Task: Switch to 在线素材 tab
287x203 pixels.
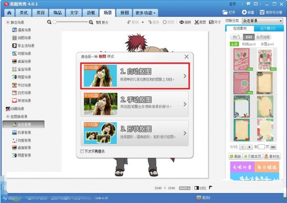Action: [x=240, y=28]
